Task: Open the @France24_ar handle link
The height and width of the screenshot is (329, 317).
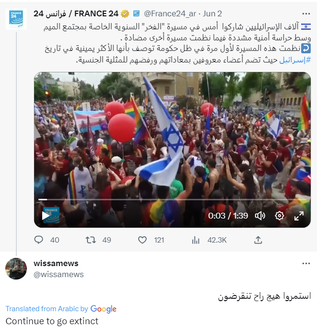Action: click(170, 14)
